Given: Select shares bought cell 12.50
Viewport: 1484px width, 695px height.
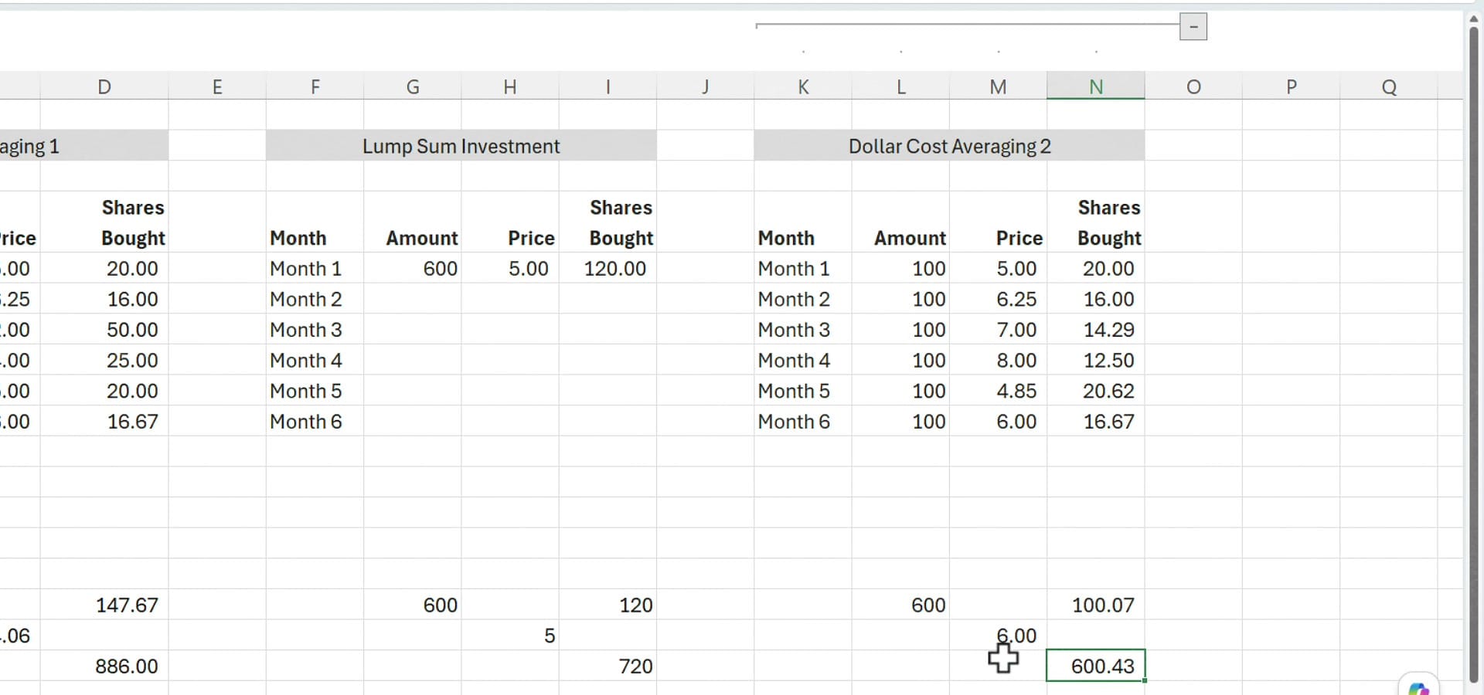Looking at the screenshot, I should (1096, 361).
